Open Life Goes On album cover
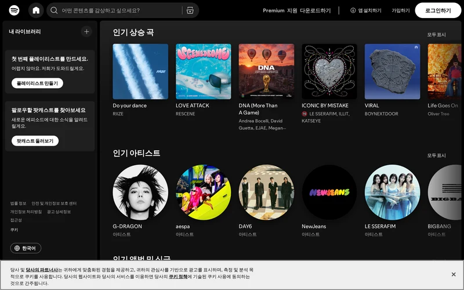Viewport: 464px width, 290px height. 444,71
